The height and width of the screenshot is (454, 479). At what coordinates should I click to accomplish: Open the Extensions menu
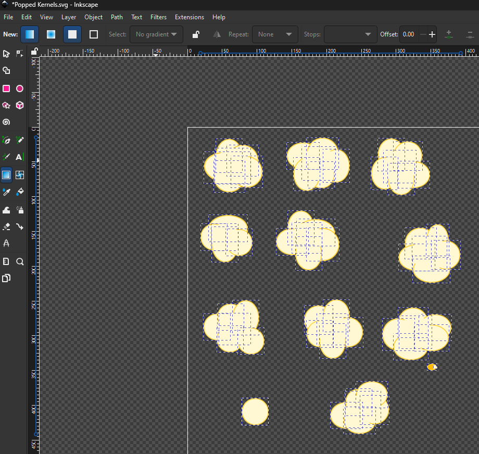tap(190, 17)
